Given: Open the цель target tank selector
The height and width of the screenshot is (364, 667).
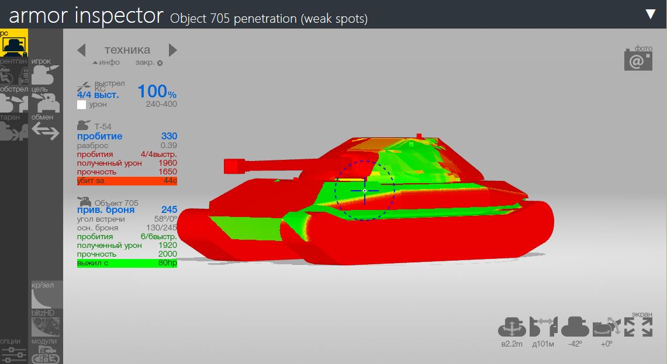Looking at the screenshot, I should coord(46,99).
